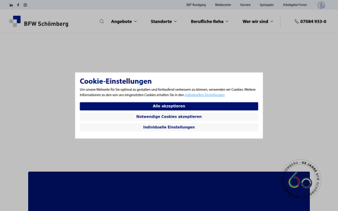
Task: Go to the Karriere page
Action: [246, 5]
